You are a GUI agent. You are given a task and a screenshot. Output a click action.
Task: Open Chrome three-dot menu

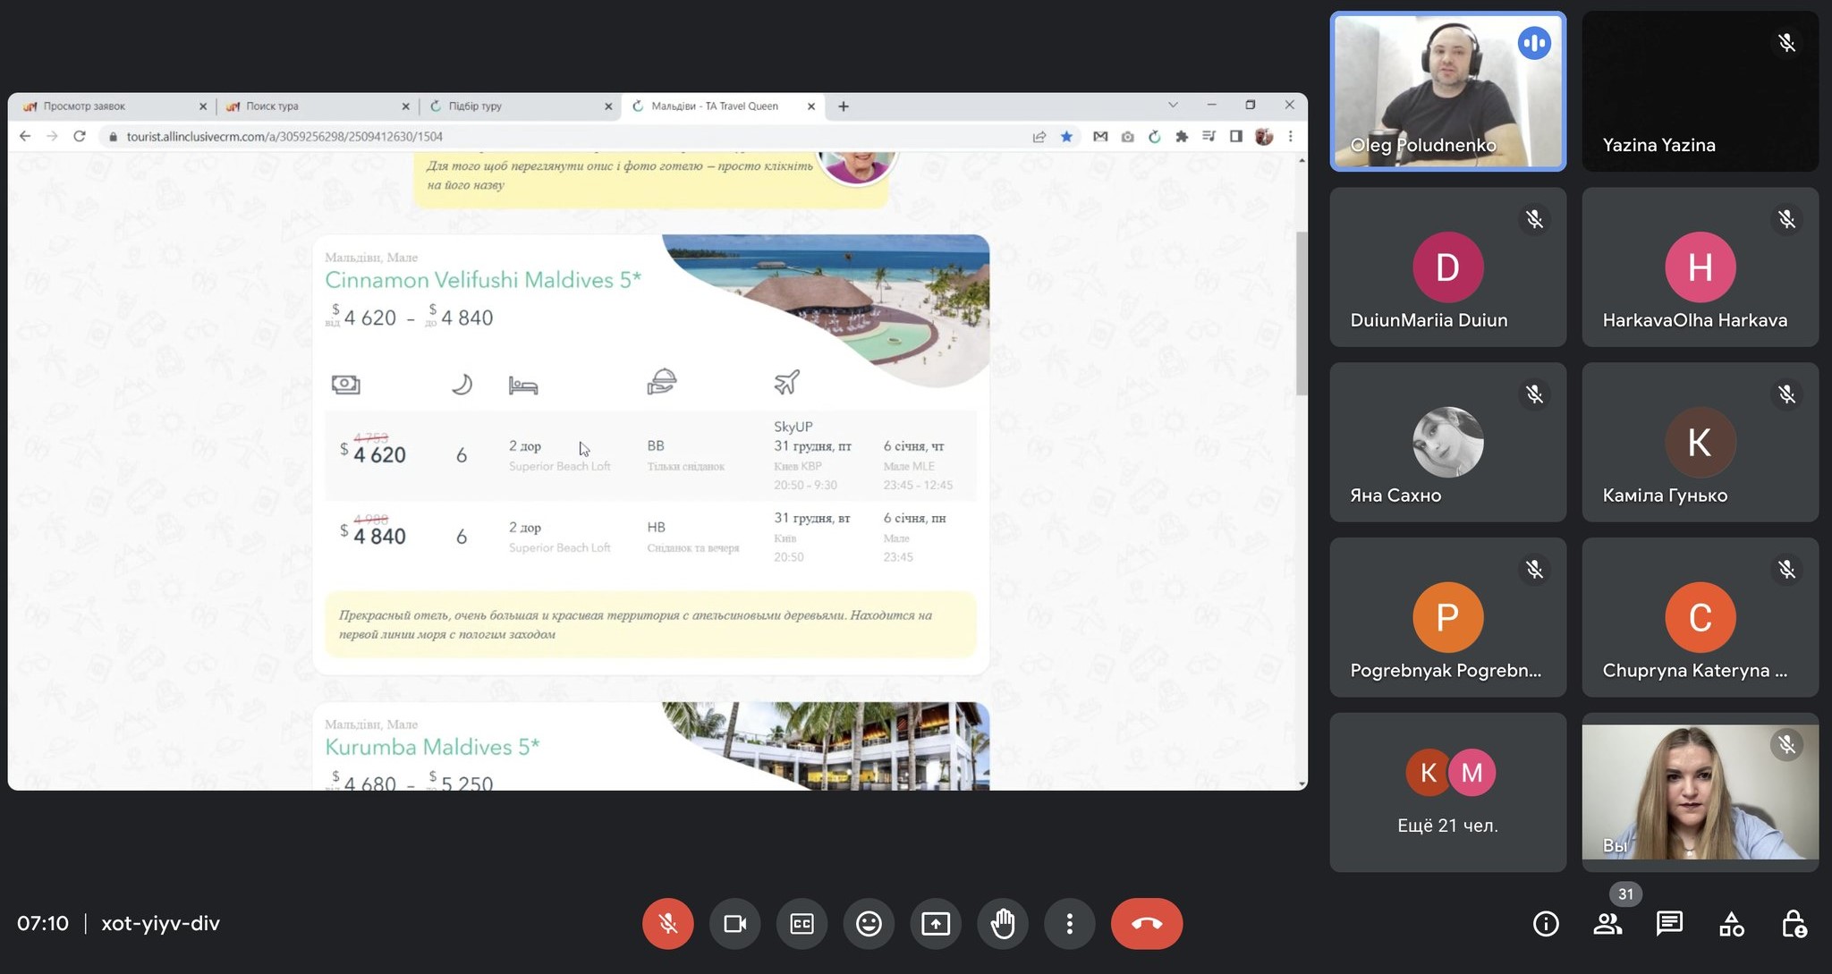point(1290,136)
